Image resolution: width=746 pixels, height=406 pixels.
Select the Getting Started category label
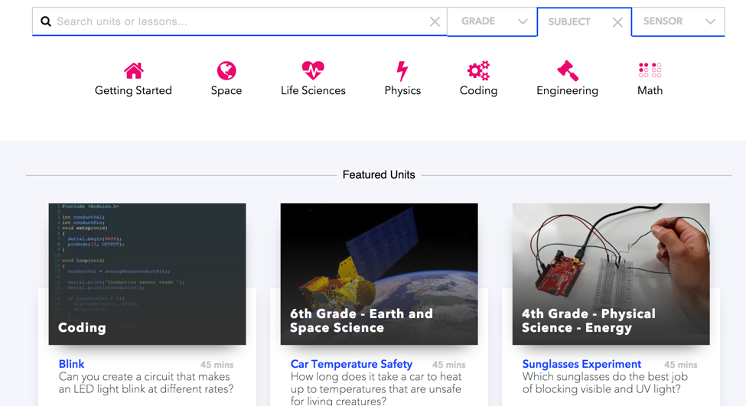click(x=133, y=90)
